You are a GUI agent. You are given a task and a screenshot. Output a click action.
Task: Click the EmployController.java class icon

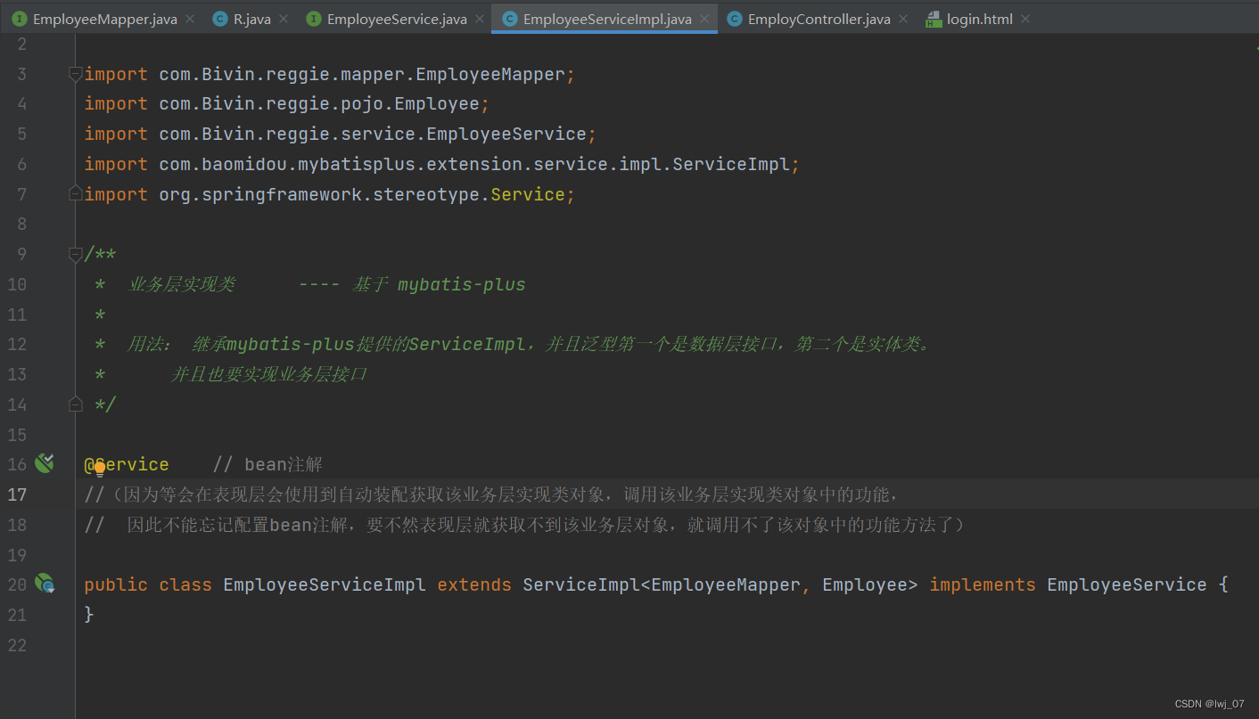(x=735, y=19)
